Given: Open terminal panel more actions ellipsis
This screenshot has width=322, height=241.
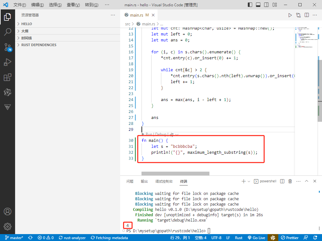Looking at the screenshot, I should [298, 181].
